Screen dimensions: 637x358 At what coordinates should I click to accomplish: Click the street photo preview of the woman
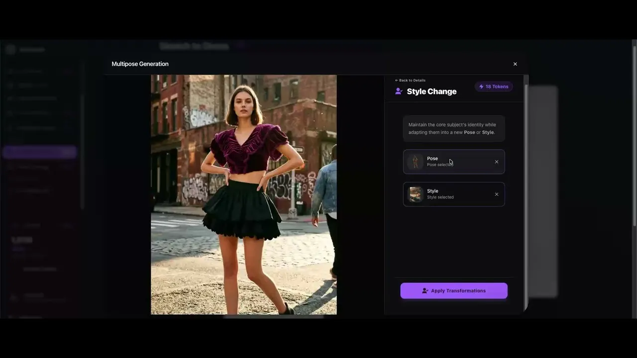[244, 194]
